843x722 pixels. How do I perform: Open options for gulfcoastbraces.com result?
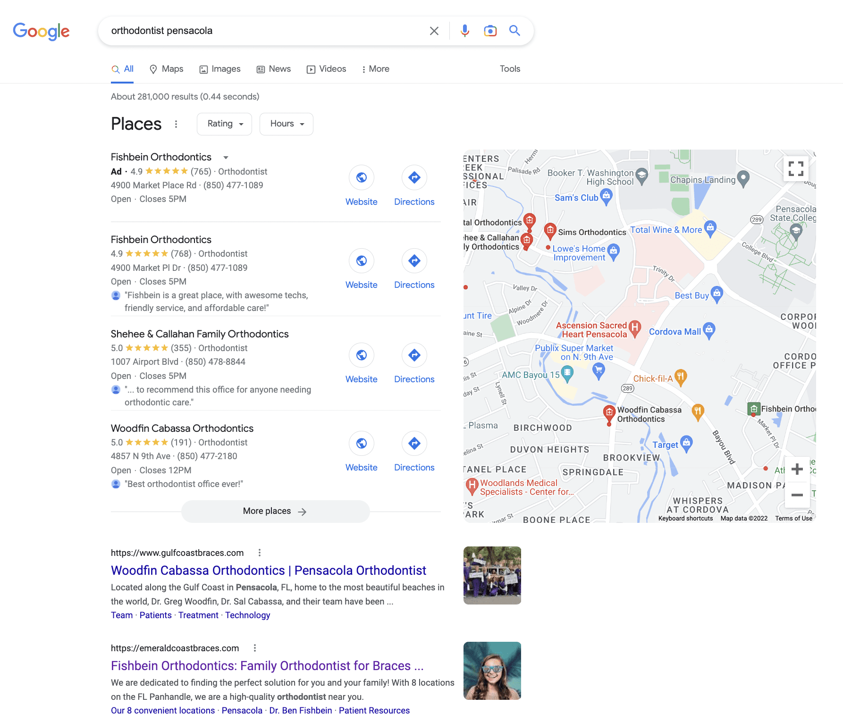pyautogui.click(x=260, y=553)
